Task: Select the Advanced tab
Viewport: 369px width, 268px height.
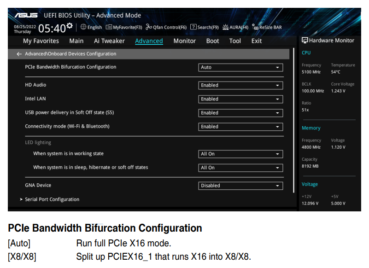Action: (x=149, y=41)
